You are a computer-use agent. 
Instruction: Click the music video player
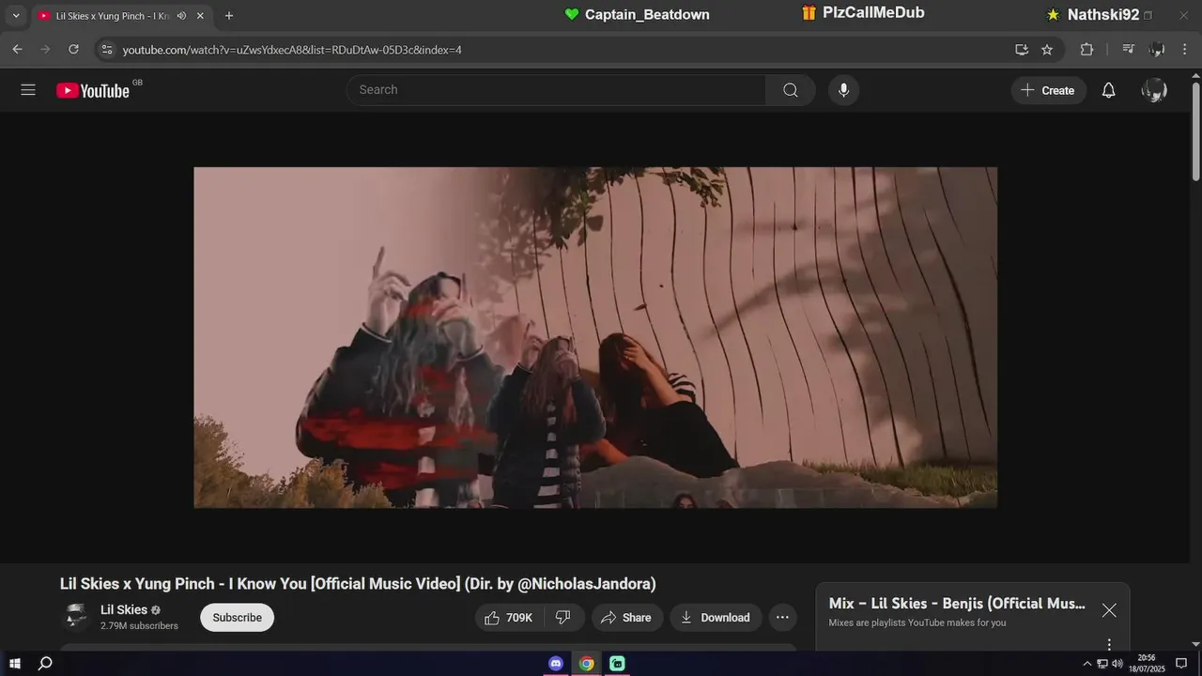tap(595, 338)
